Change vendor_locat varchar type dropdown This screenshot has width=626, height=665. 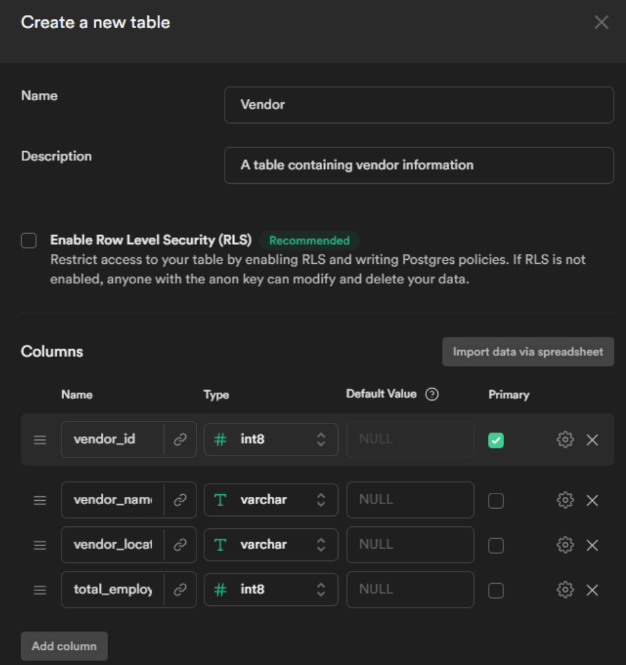[270, 545]
